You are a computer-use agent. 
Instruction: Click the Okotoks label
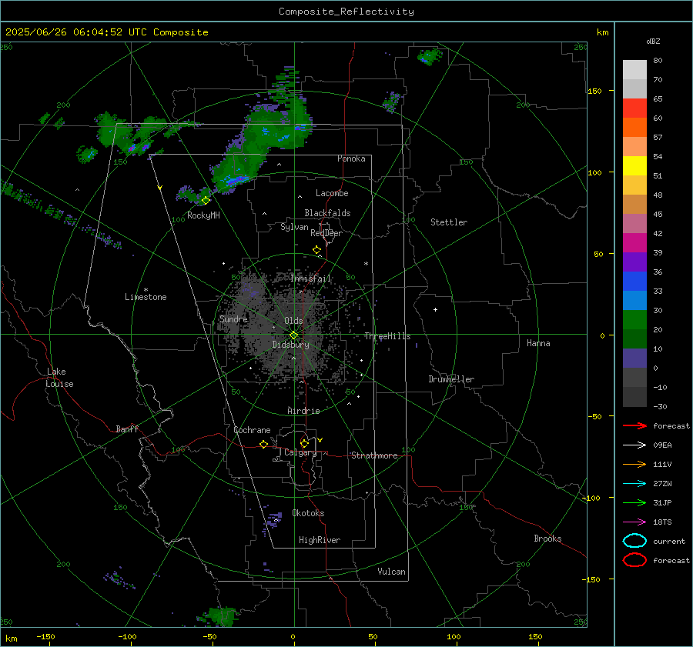point(308,513)
